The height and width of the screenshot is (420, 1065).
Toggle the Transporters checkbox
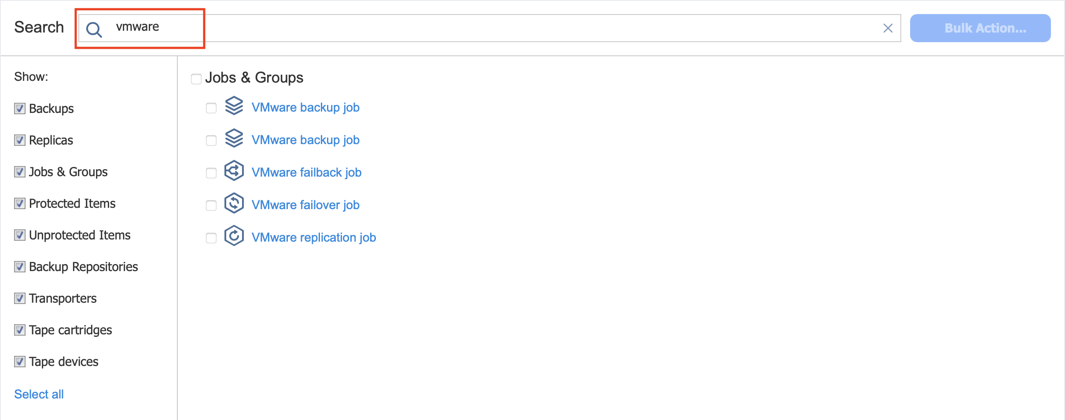click(20, 298)
